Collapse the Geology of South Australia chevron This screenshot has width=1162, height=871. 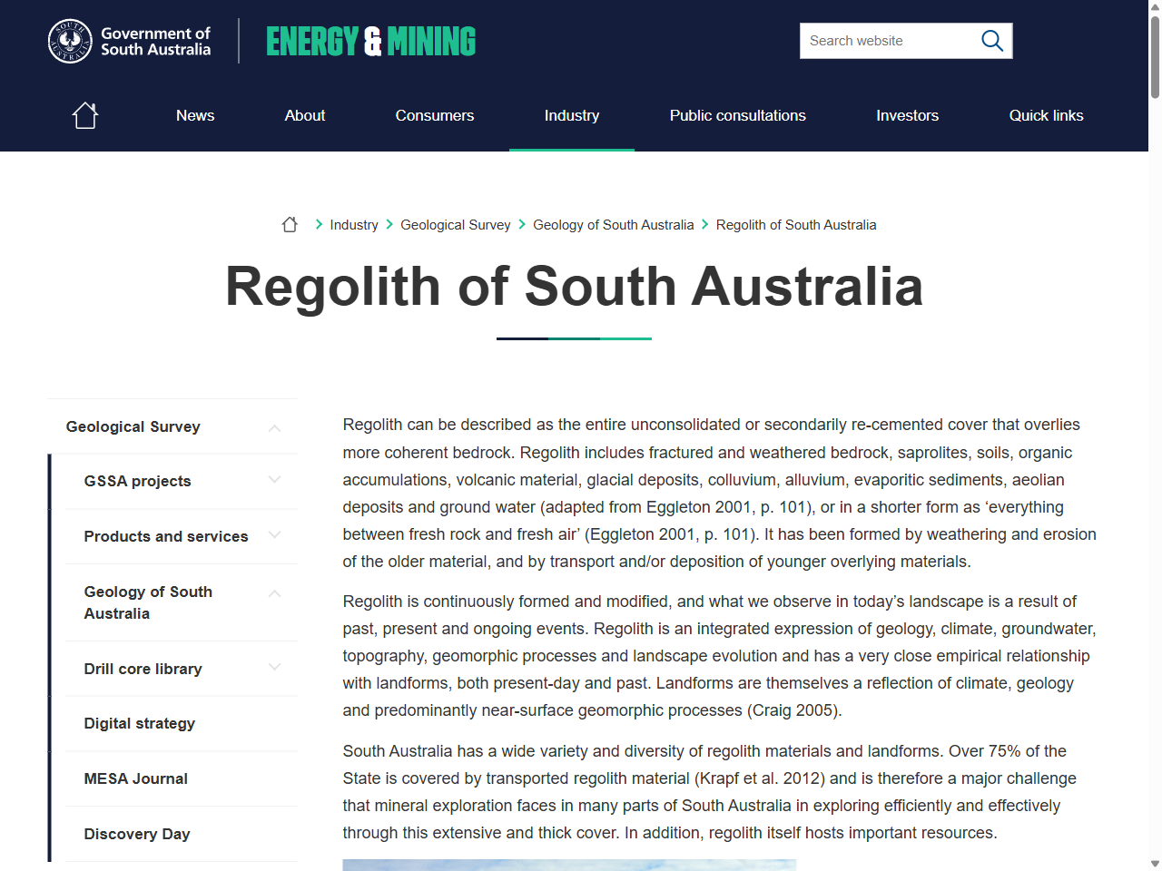point(274,592)
